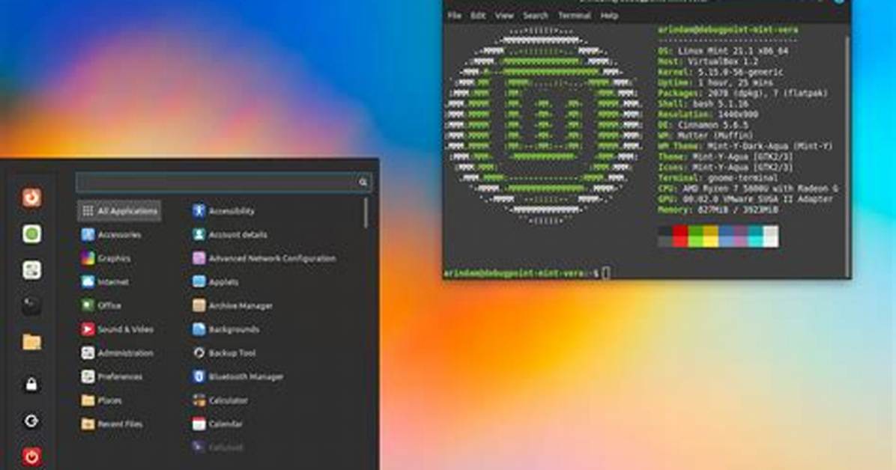
Task: Choose the Accessories category label
Action: point(119,235)
